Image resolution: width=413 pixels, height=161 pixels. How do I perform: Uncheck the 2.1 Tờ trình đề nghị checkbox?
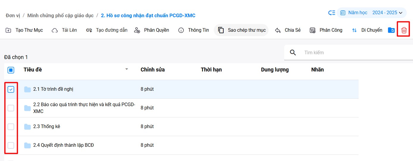pyautogui.click(x=11, y=89)
